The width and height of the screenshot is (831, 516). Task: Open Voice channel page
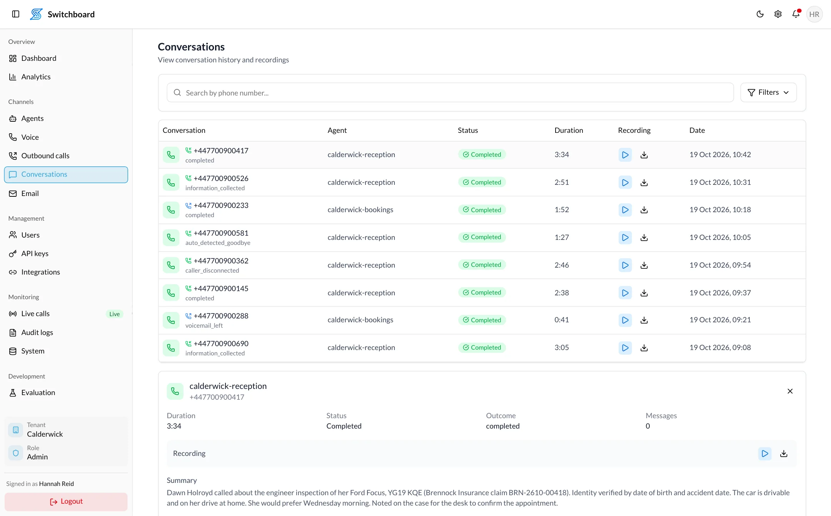[x=66, y=137]
